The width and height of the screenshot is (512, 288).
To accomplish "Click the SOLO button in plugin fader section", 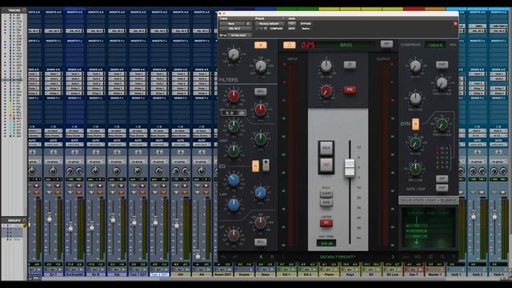I will pyautogui.click(x=326, y=148).
